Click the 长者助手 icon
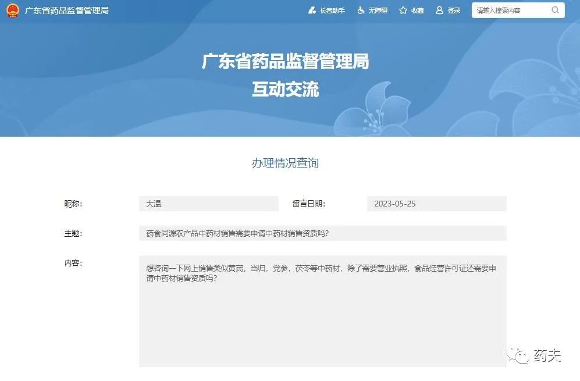Screen dimensions: 580x381 312,10
